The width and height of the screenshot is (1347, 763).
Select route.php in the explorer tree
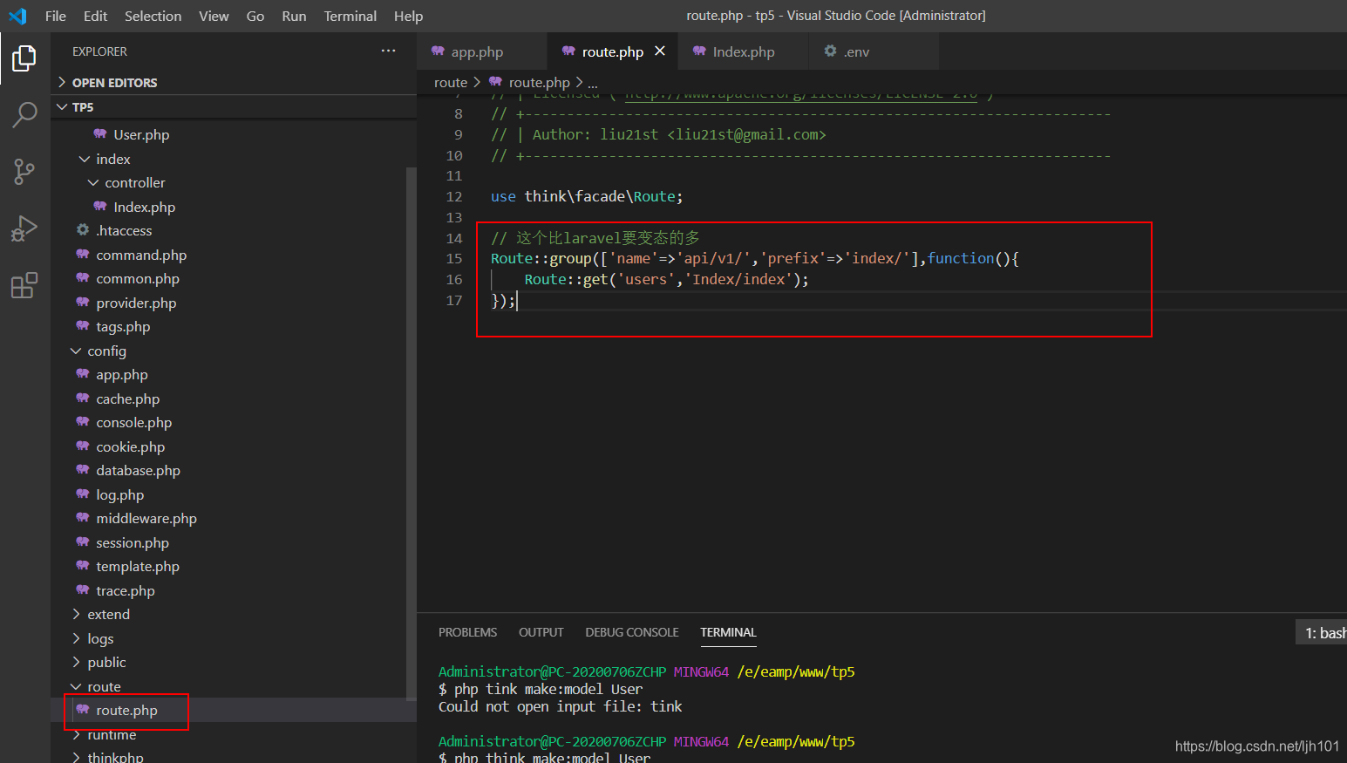pos(126,710)
